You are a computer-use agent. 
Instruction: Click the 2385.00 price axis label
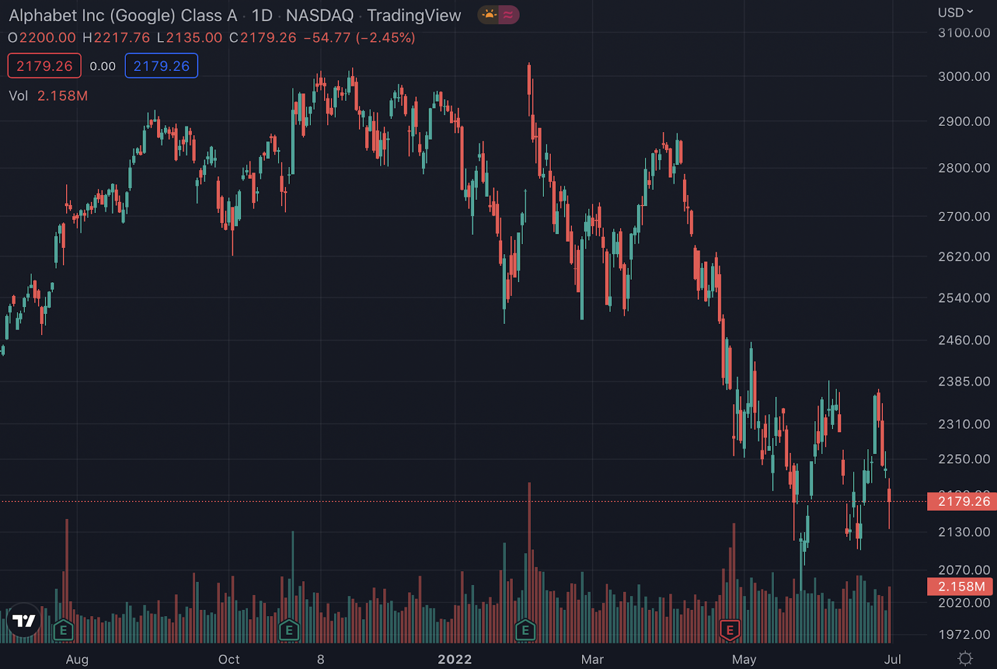pos(964,381)
